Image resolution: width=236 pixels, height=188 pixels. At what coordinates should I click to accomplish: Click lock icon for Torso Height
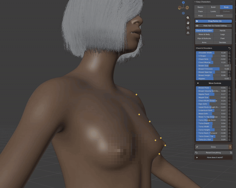point(229,130)
